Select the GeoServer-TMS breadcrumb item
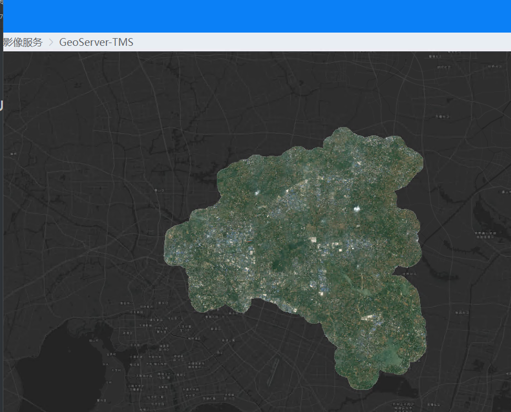 pos(96,42)
